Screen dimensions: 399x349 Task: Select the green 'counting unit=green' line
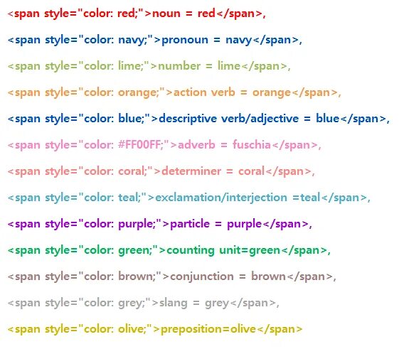coord(169,250)
